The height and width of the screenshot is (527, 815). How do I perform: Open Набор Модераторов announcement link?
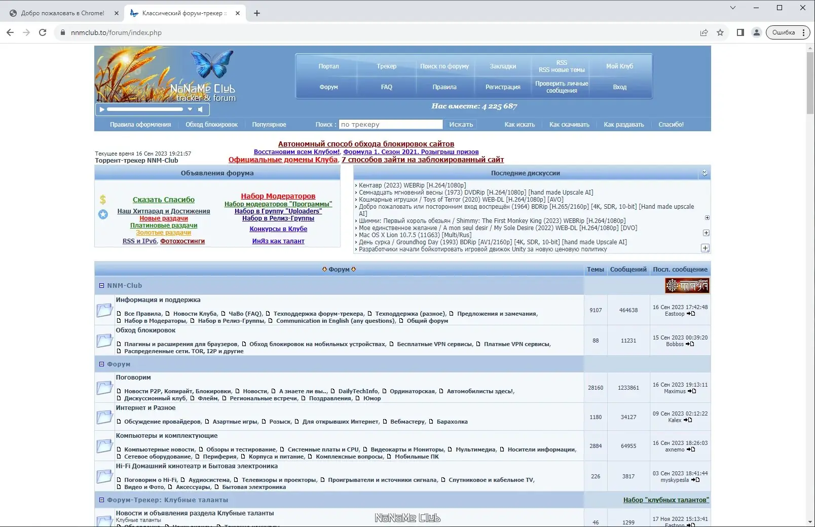[x=278, y=196]
